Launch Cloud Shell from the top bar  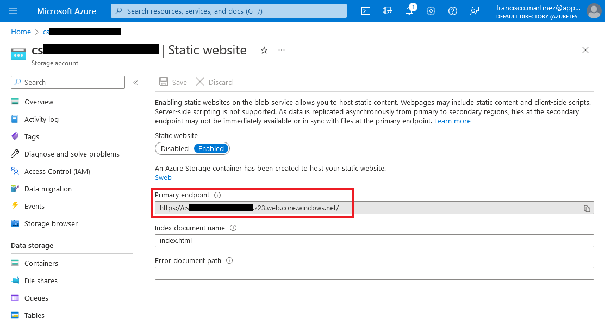[366, 11]
